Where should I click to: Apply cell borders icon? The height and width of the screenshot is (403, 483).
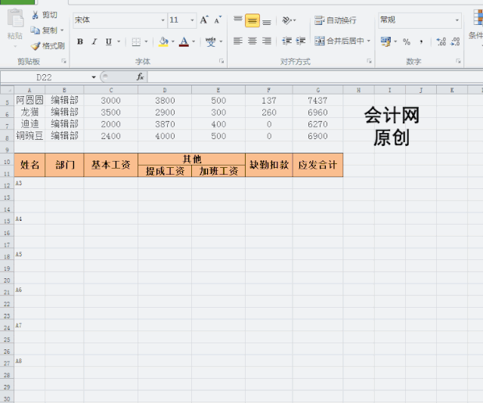pos(136,42)
